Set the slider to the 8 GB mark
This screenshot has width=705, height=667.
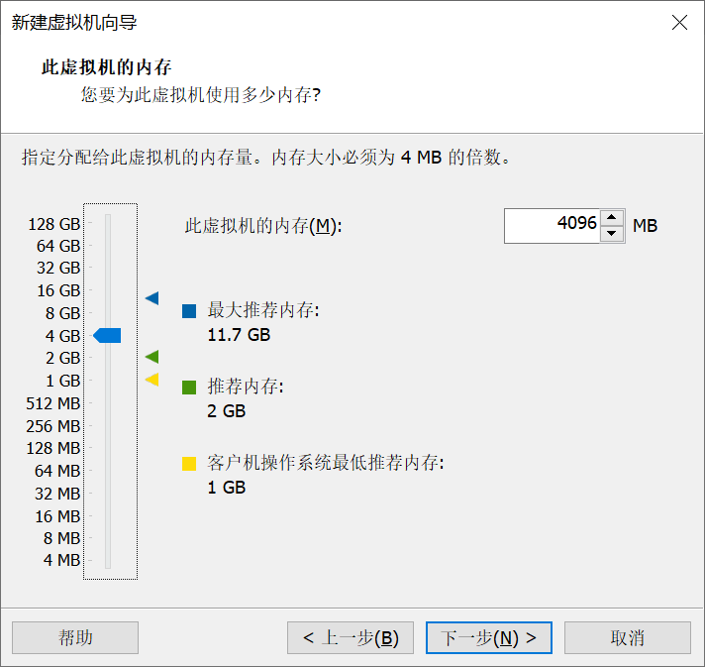click(x=108, y=313)
